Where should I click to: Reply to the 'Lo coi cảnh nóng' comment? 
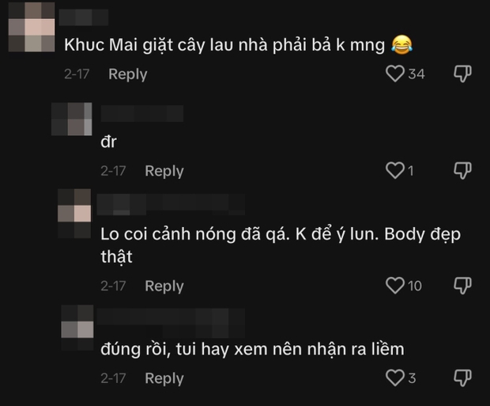(164, 286)
